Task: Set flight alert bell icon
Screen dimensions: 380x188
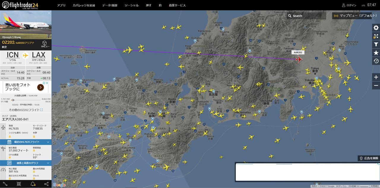Action: (32, 184)
